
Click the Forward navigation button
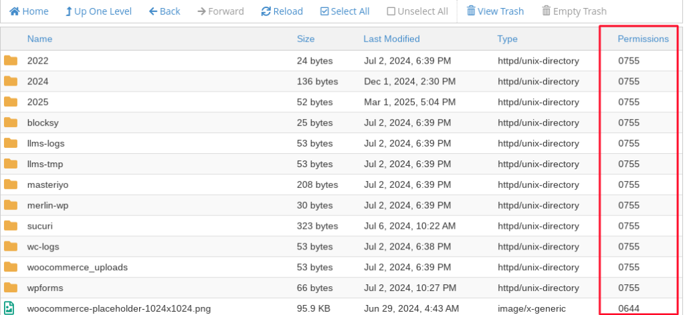click(221, 11)
